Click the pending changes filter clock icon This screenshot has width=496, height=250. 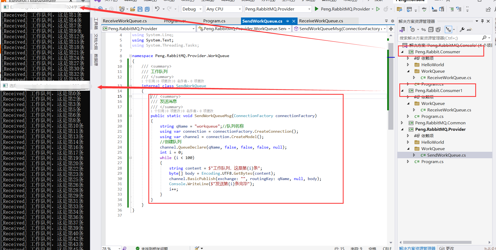(412, 30)
